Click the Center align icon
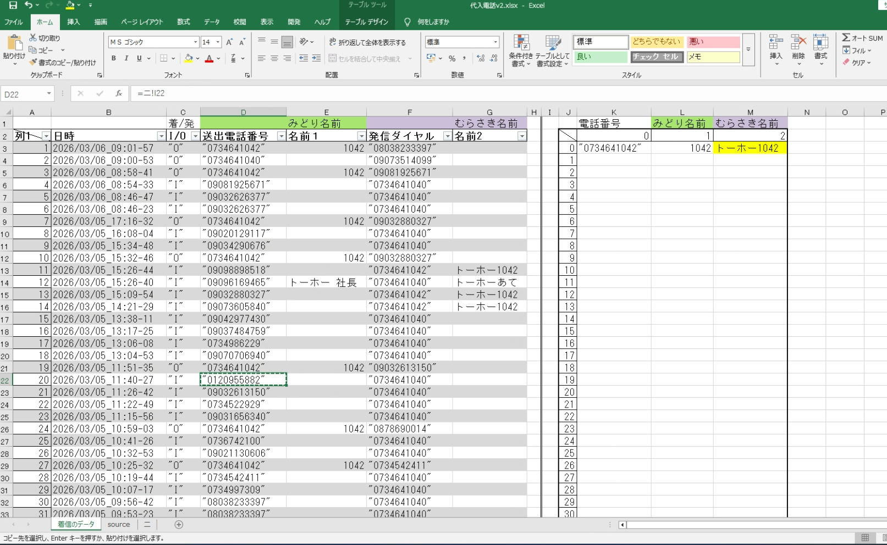Viewport: 887px width, 545px height. click(274, 58)
